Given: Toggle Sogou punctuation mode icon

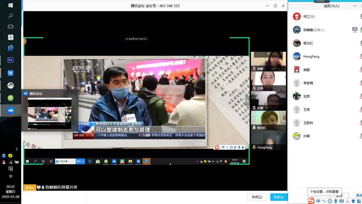Looking at the screenshot, I should click(324, 201).
